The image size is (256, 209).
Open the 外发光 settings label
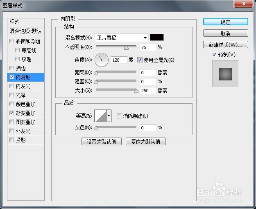coord(23,131)
